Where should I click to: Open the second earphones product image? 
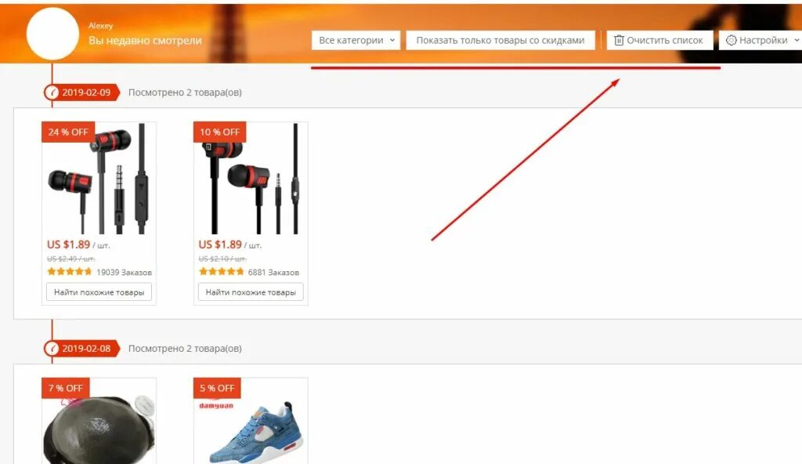tap(251, 179)
